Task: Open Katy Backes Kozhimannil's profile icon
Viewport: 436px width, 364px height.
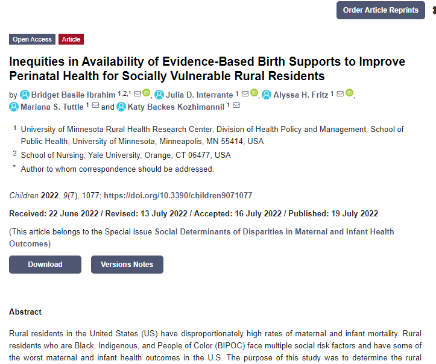Action: (121, 107)
